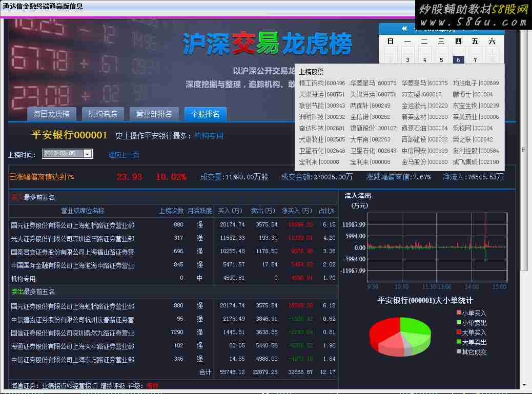The height and width of the screenshot is (394, 532).
Task: Open stock 新莱应材 300260
Action: pyautogui.click(x=424, y=117)
